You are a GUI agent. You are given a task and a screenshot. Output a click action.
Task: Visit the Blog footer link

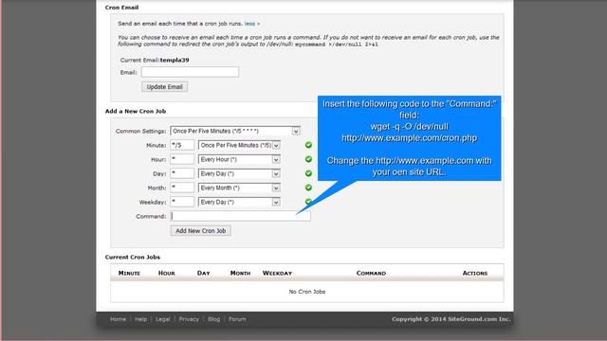(x=213, y=319)
